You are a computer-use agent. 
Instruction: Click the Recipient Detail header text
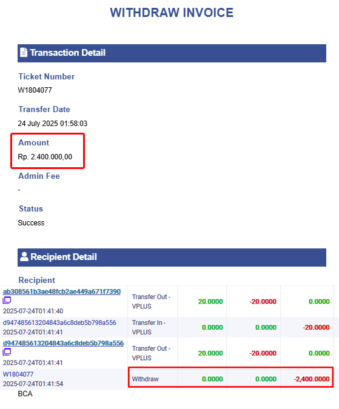click(x=64, y=257)
